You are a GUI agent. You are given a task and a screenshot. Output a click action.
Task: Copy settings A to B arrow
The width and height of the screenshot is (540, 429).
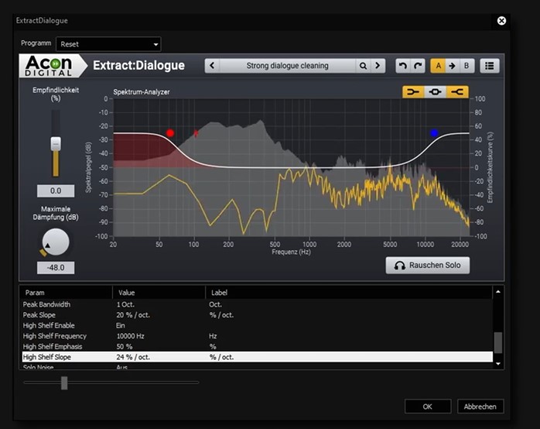coord(452,66)
